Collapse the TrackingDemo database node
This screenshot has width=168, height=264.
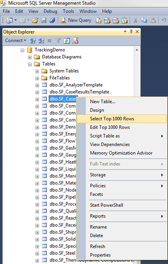click(22, 50)
